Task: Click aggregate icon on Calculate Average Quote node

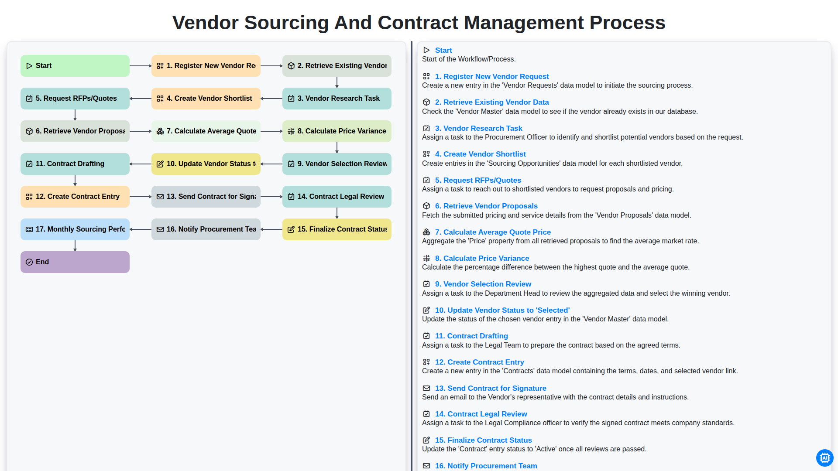Action: click(x=160, y=131)
